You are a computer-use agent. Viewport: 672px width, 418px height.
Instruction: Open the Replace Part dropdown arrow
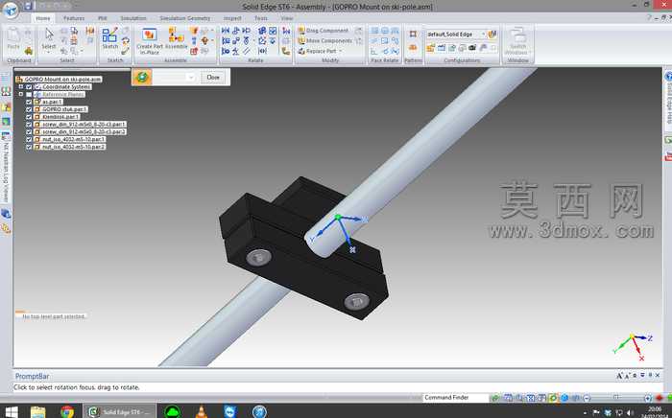[341, 52]
